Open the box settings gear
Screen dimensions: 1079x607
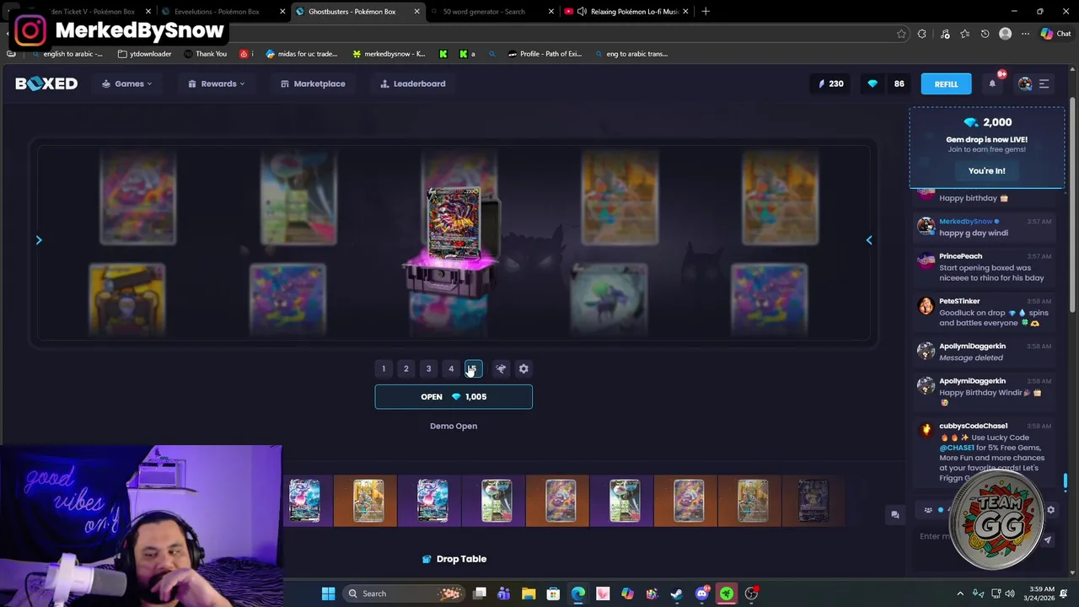point(523,368)
